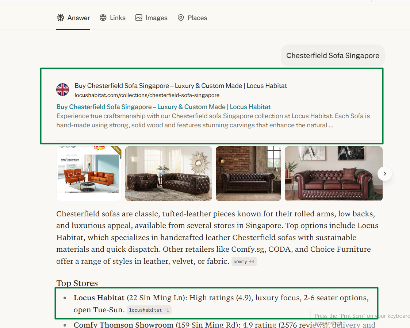Click the map pin icon beside Places
The height and width of the screenshot is (328, 410).
[x=181, y=18]
